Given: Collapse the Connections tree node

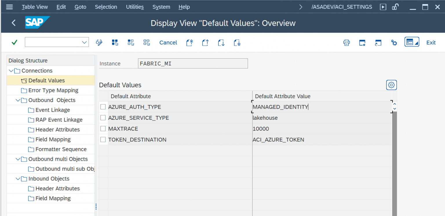Looking at the screenshot, I should [x=11, y=71].
